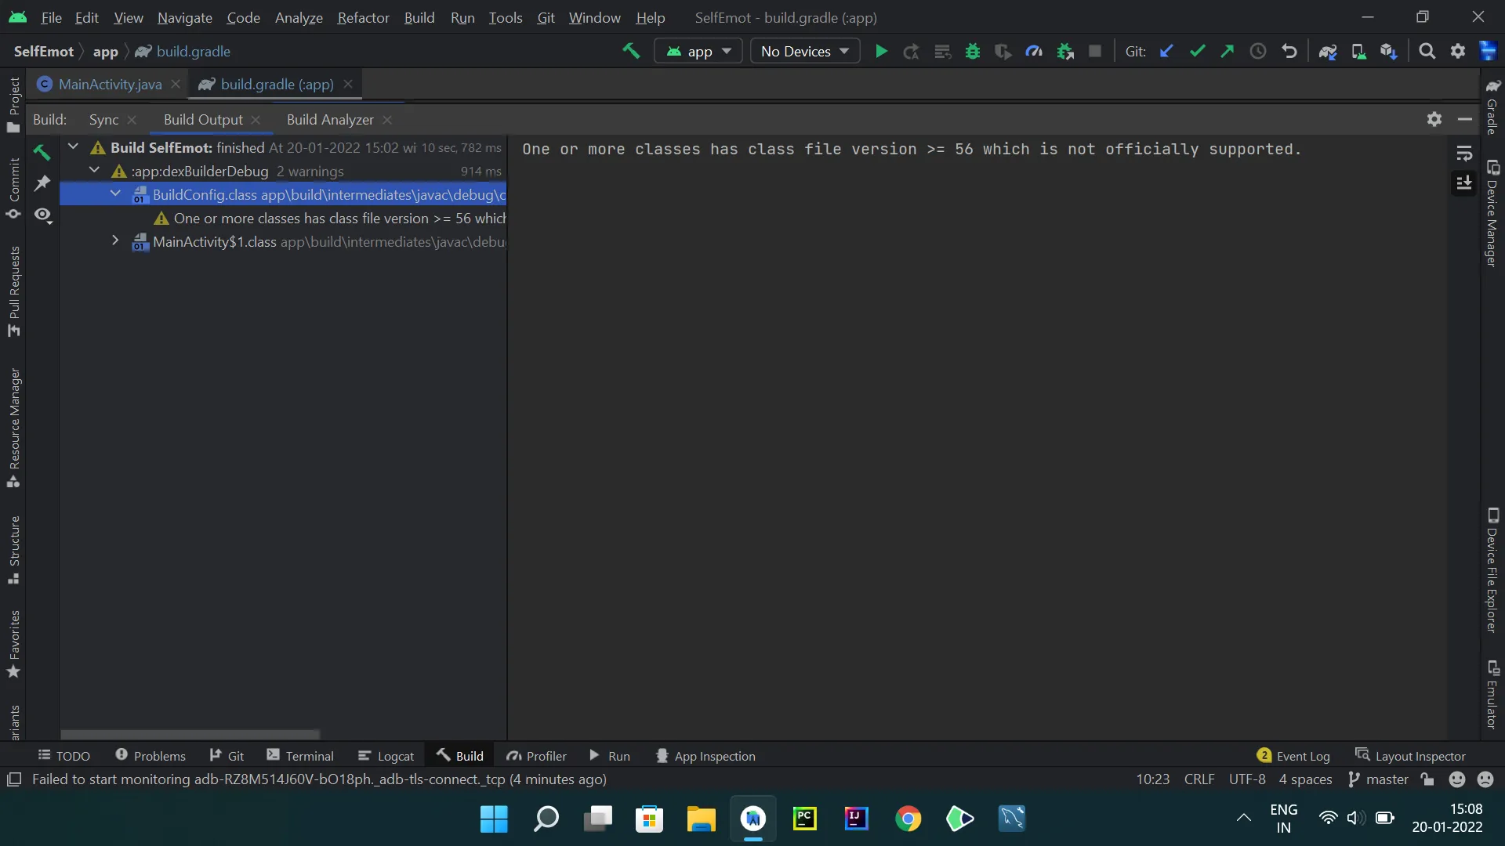Open the Refactor menu
This screenshot has width=1505, height=846.
(363, 17)
